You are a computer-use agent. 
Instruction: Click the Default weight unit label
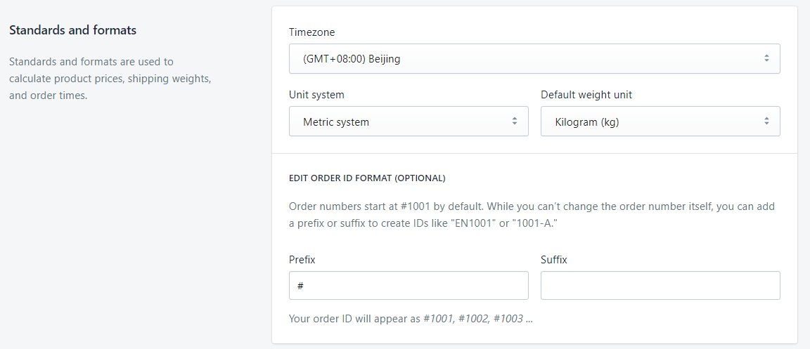586,95
